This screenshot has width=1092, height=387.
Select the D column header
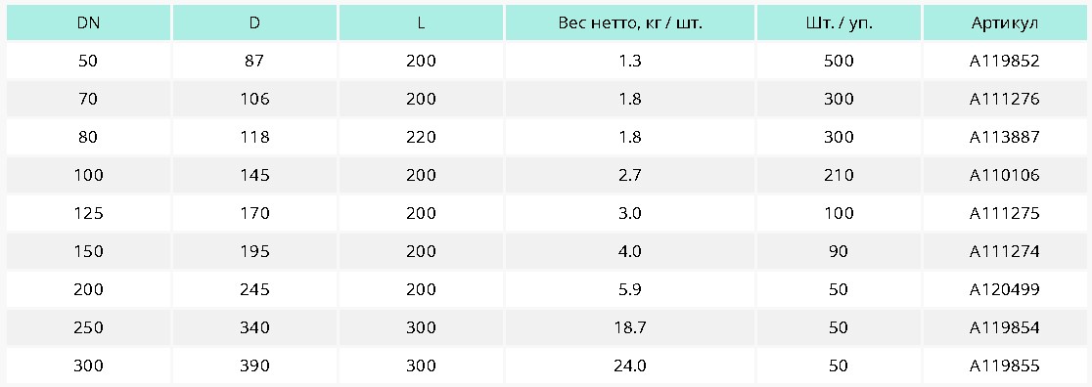point(254,22)
